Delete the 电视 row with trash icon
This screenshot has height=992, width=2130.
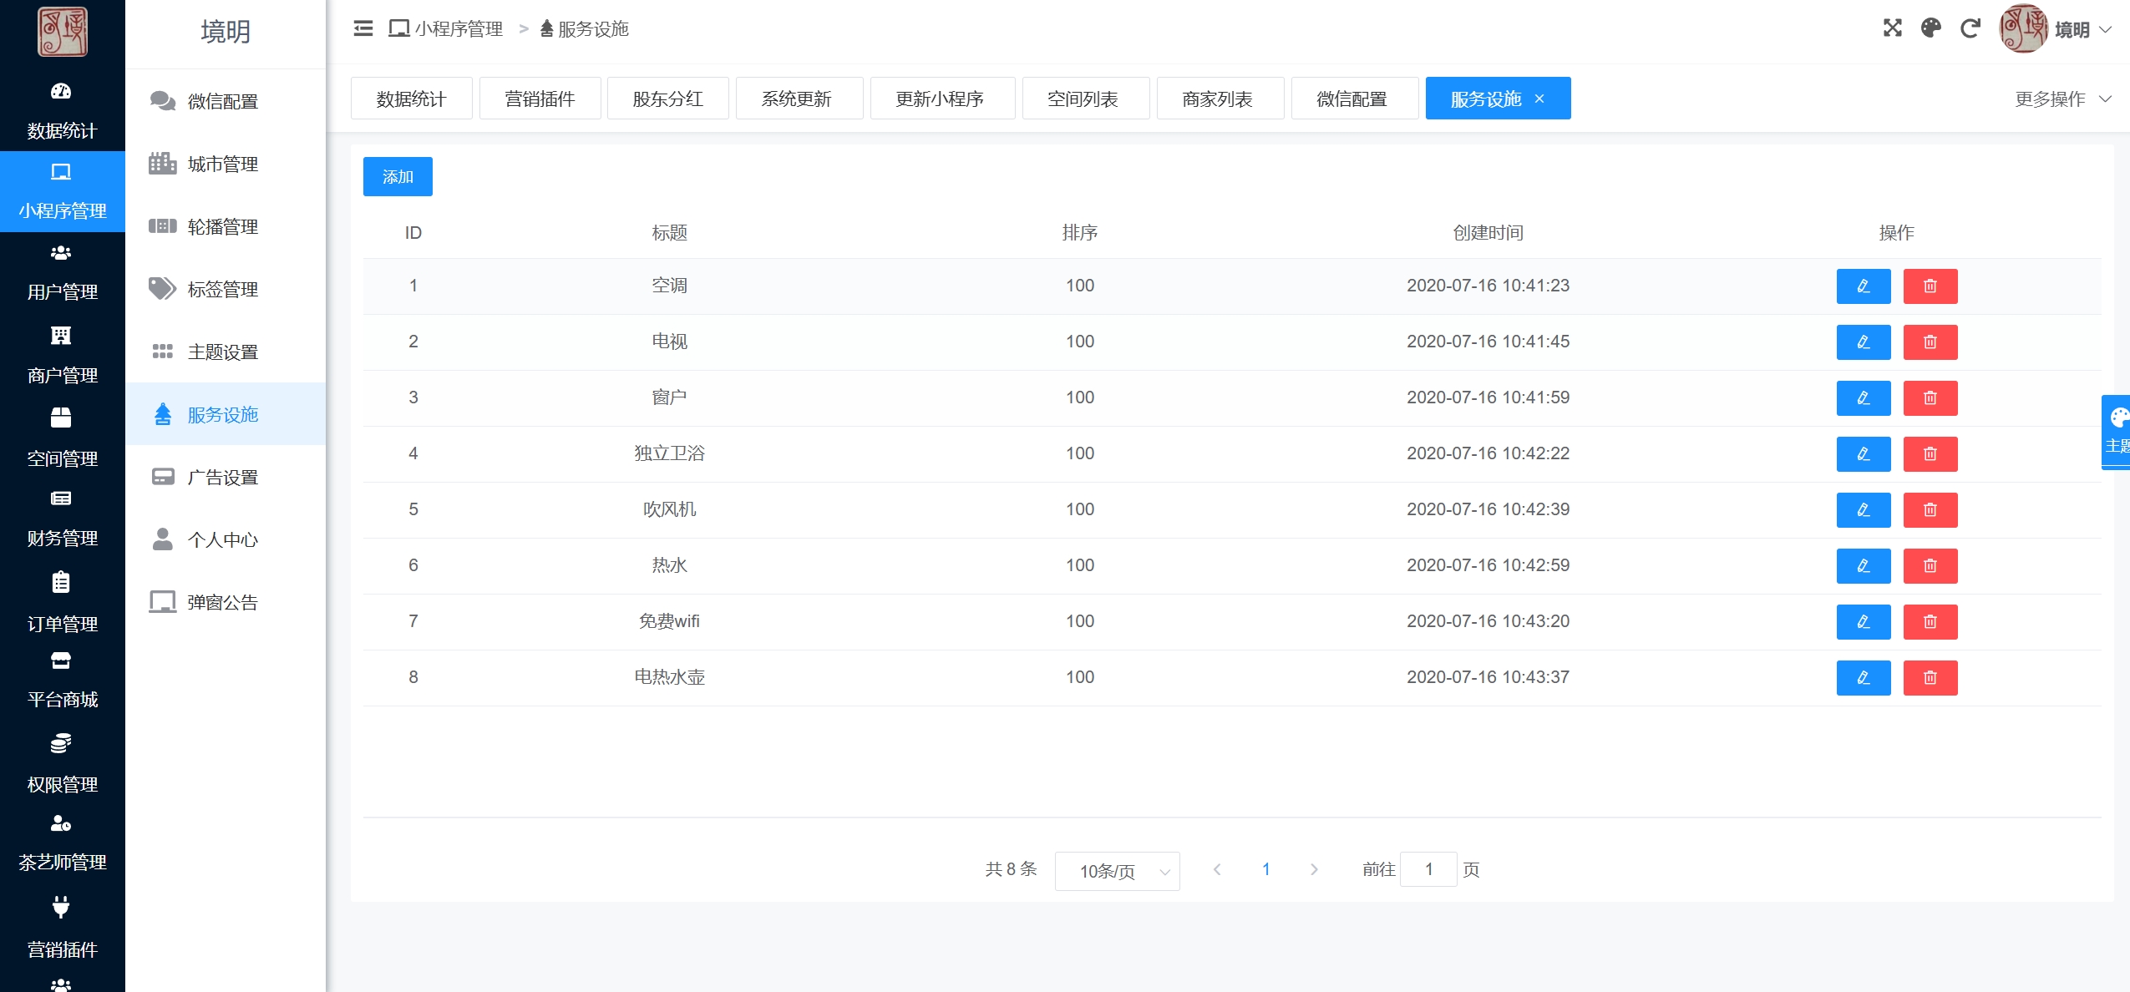(1930, 342)
